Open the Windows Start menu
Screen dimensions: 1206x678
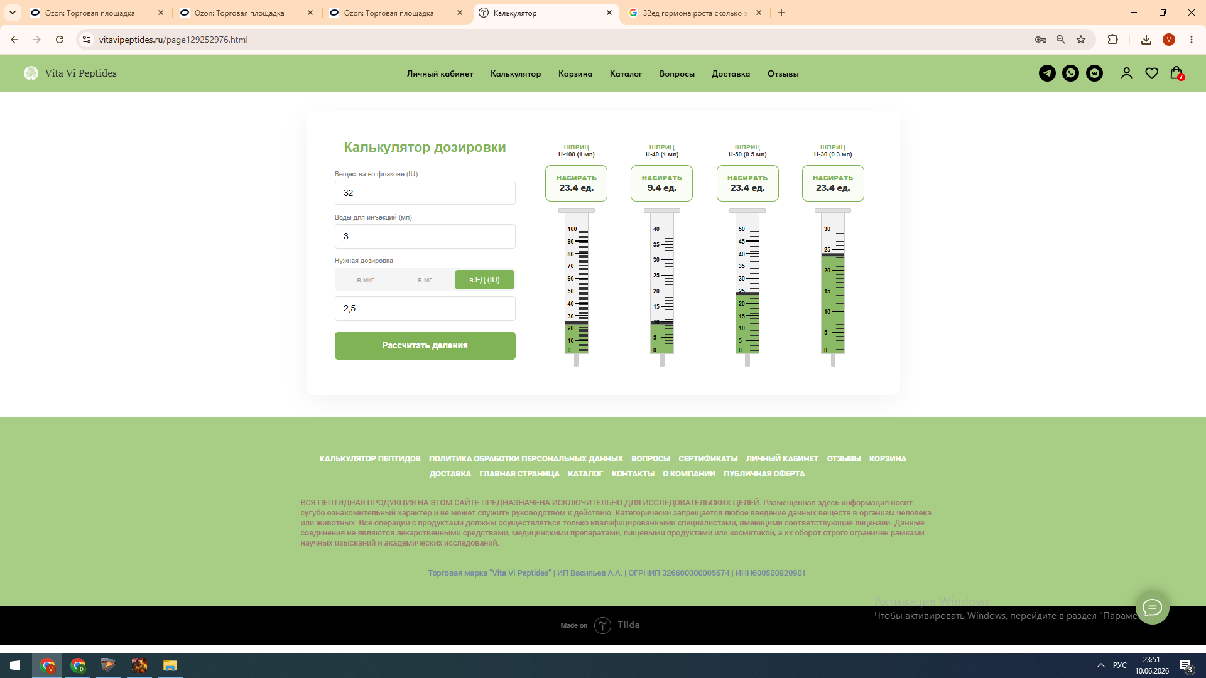point(15,665)
